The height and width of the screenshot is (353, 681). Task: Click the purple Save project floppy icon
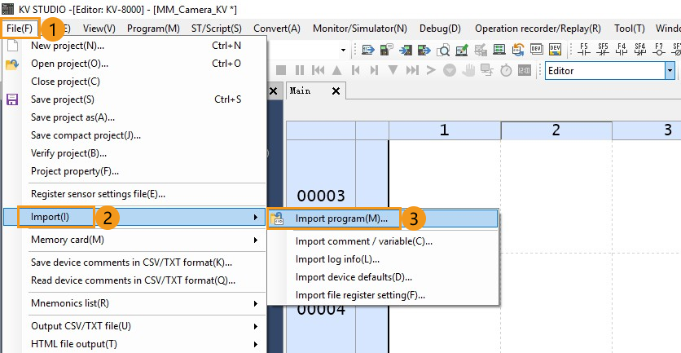click(x=11, y=99)
